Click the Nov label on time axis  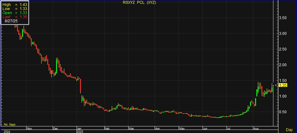coord(29,129)
